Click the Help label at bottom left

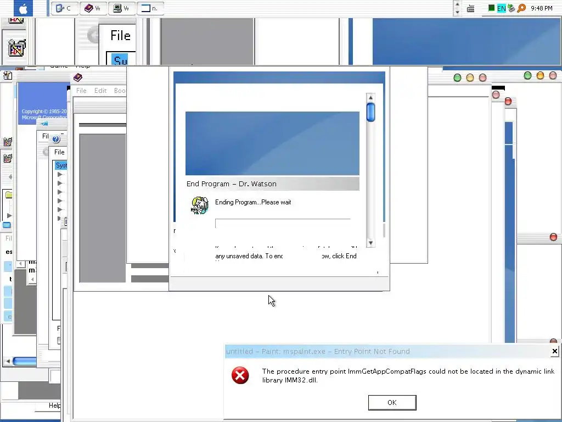54,405
